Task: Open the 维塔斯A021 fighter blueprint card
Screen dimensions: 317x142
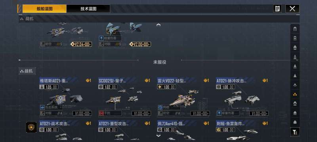Action: coord(66,97)
